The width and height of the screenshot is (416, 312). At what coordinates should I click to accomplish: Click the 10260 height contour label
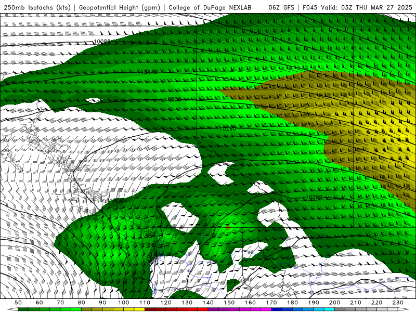[x=228, y=128]
